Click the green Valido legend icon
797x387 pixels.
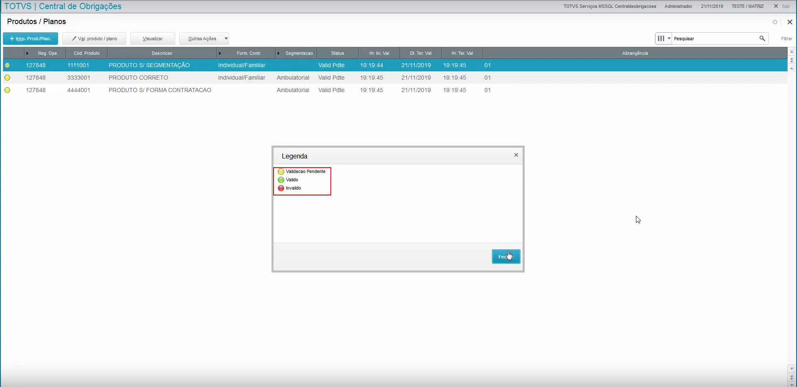coord(281,180)
